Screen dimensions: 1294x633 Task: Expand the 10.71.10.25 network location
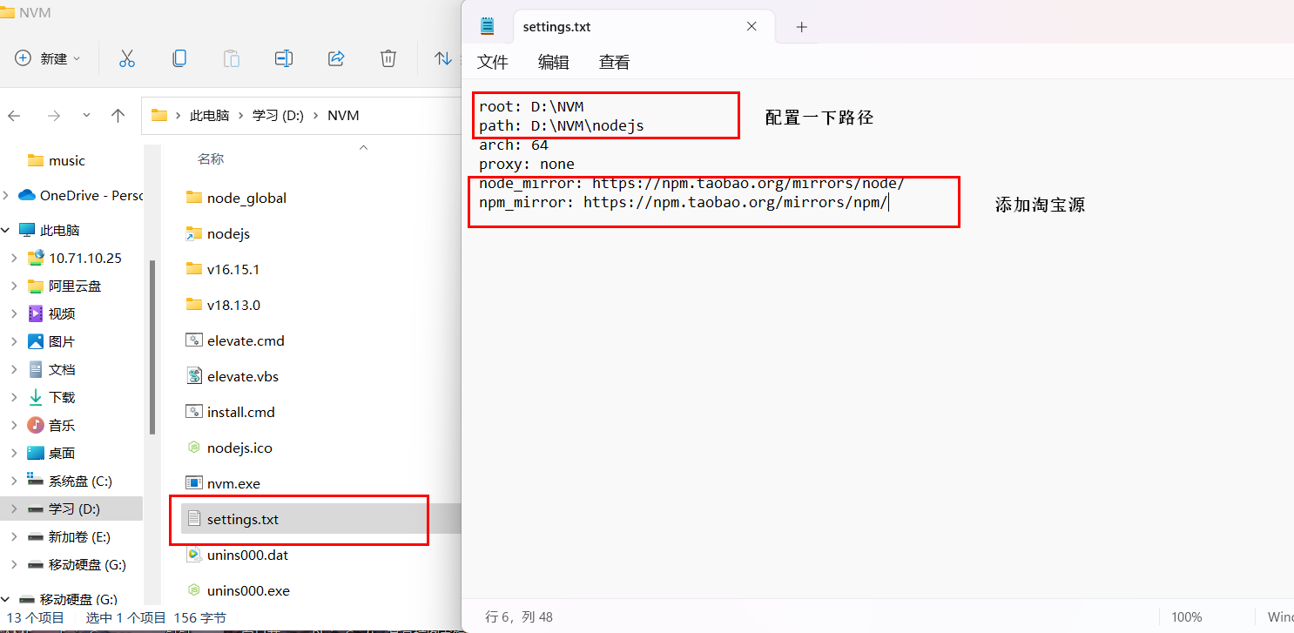click(x=14, y=258)
